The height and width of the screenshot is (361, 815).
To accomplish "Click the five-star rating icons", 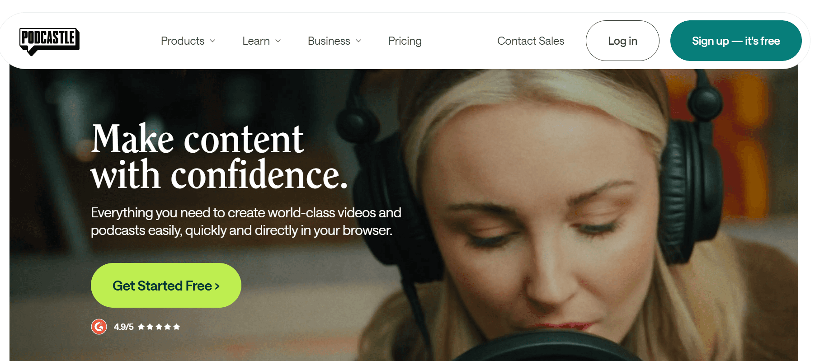I will tap(159, 327).
